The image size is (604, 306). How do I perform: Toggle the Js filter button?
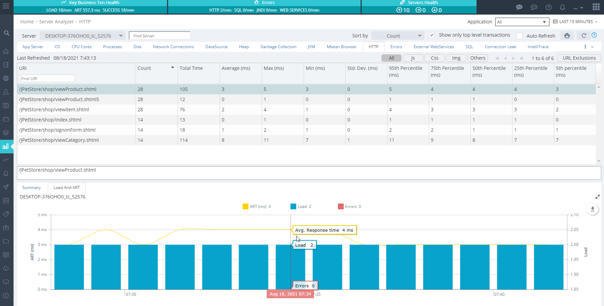pyautogui.click(x=413, y=58)
